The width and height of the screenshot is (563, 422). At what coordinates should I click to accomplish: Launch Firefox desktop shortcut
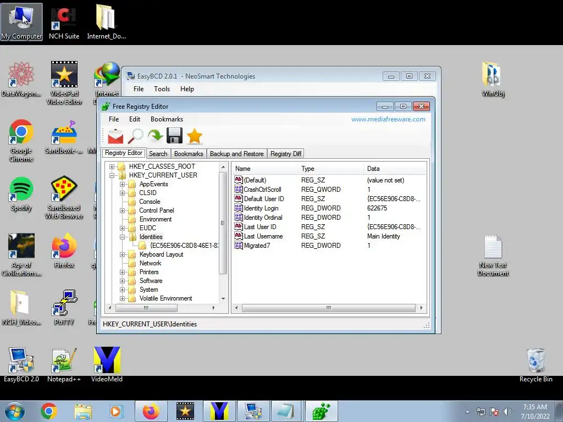pos(64,251)
